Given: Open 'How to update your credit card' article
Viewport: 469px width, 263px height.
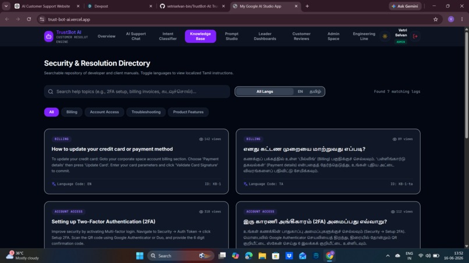Looking at the screenshot, I should tap(136, 161).
